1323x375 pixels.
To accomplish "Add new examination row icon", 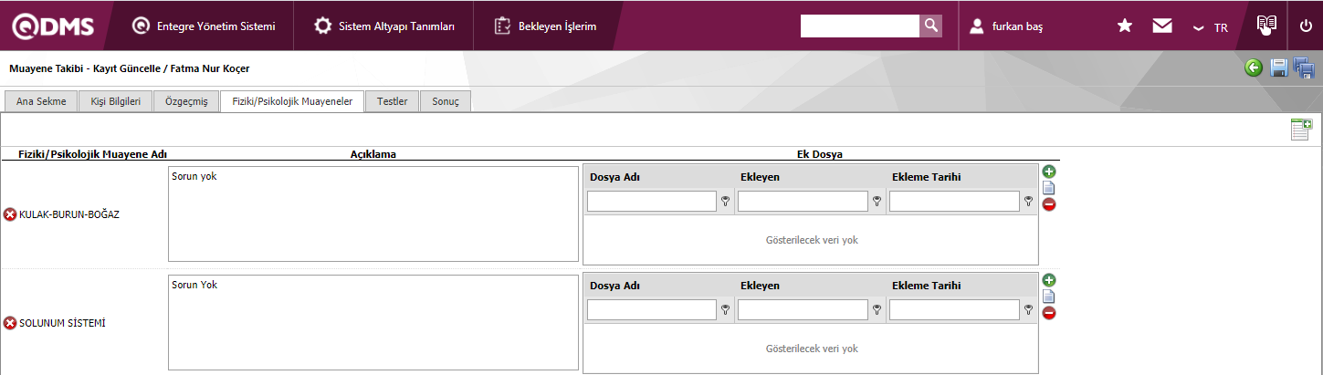I will click(x=1301, y=130).
